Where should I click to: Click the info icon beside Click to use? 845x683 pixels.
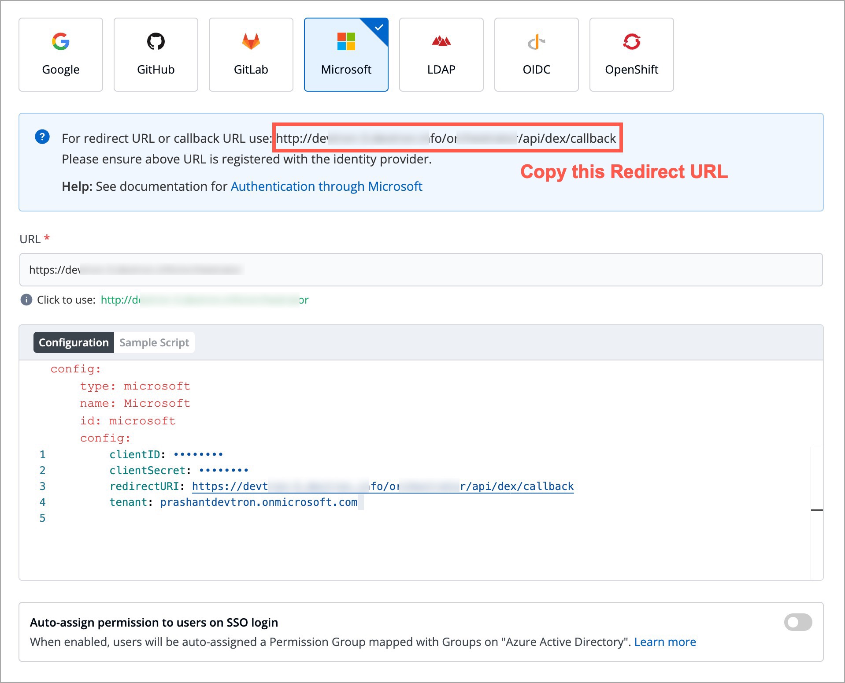[26, 300]
